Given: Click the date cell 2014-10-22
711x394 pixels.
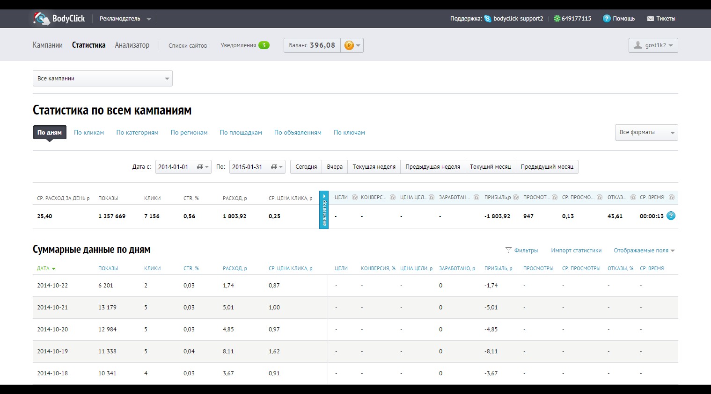Looking at the screenshot, I should pyautogui.click(x=52, y=286).
